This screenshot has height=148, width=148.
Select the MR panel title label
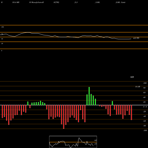point(132,77)
